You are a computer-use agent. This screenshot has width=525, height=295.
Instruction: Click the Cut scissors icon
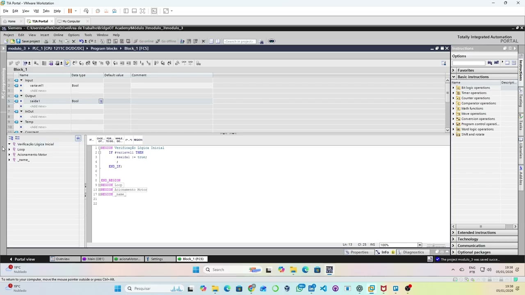point(54,41)
